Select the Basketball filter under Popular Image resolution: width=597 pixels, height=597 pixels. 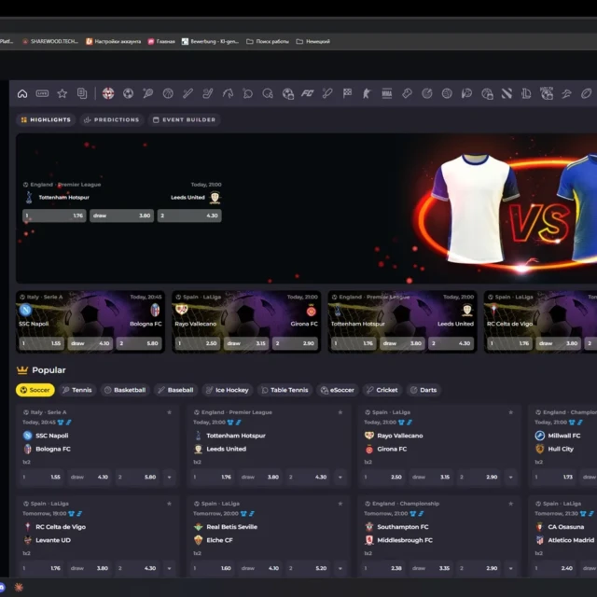click(x=125, y=390)
